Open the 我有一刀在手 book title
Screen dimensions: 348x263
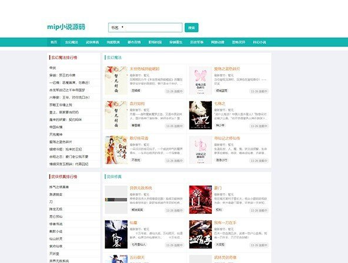point(225,223)
